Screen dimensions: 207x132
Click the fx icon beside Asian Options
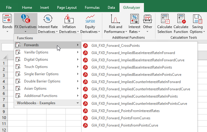(x=18, y=89)
